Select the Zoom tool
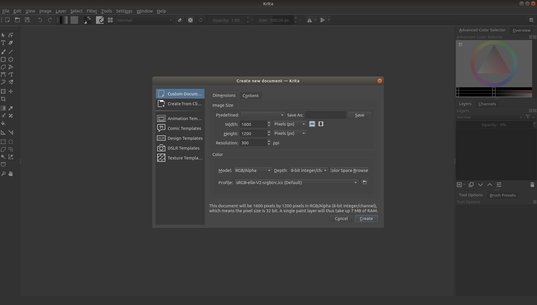 3,174
